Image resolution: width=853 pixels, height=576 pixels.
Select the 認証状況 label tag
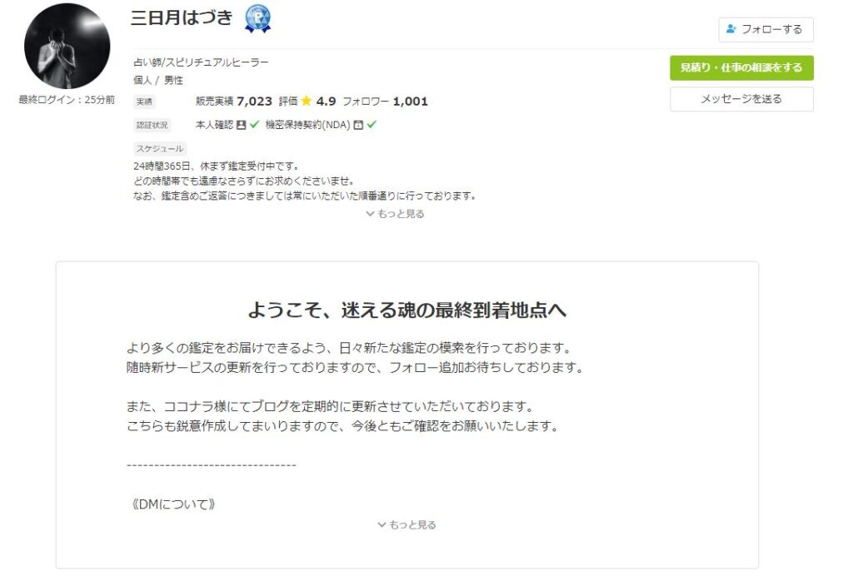pos(152,125)
